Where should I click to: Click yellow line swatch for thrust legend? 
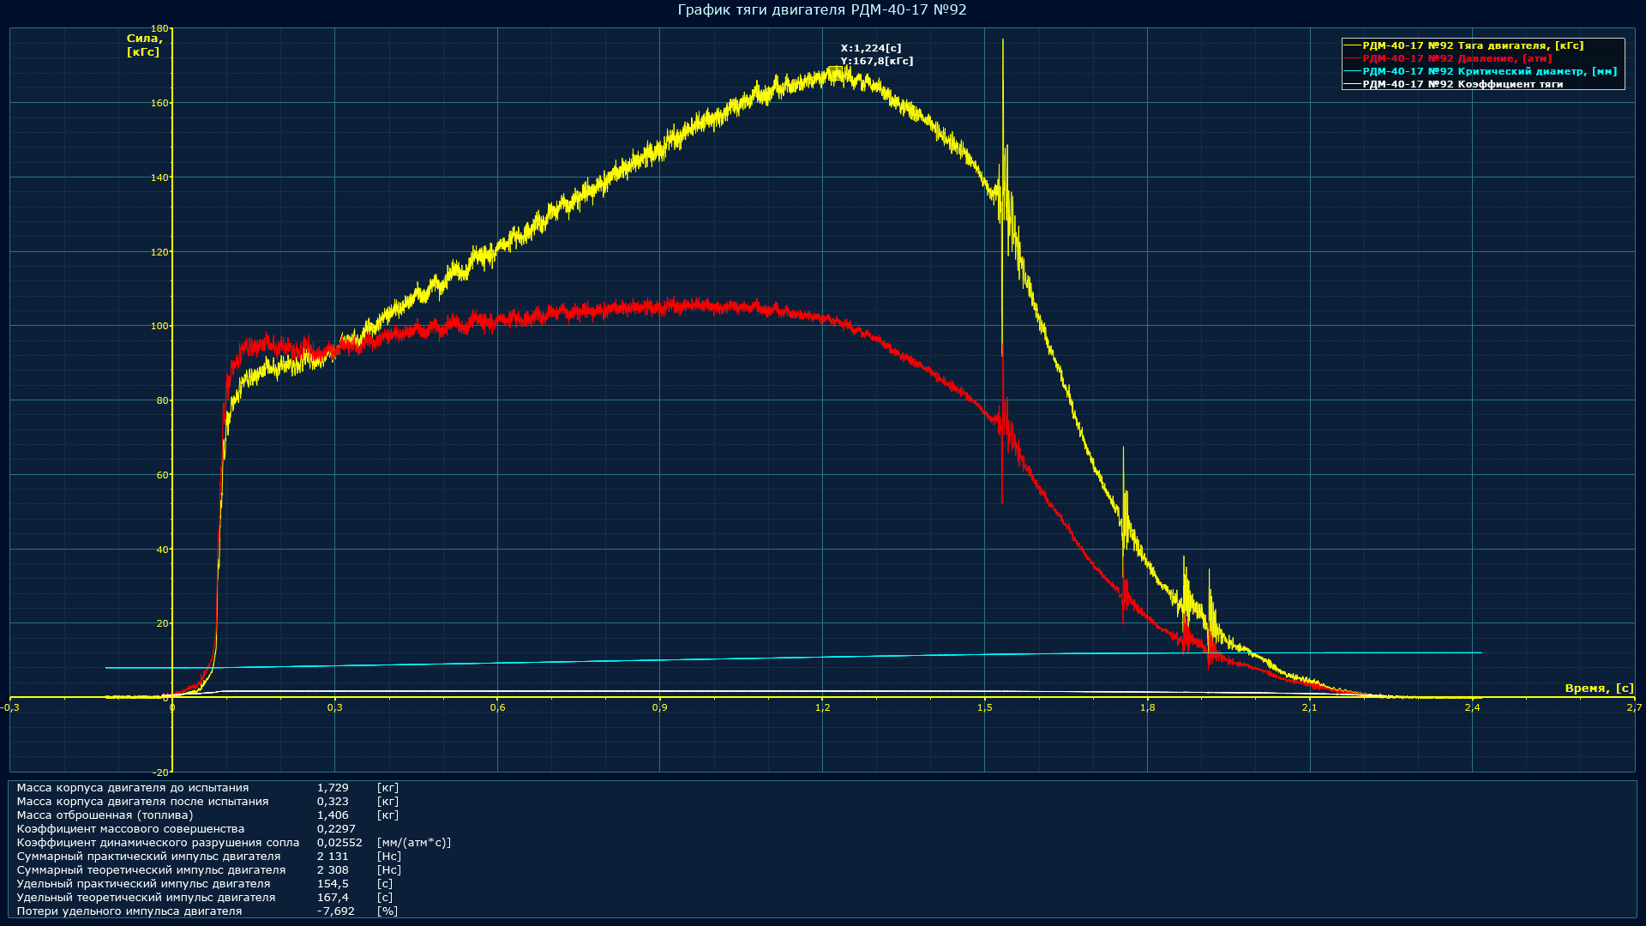click(1353, 45)
